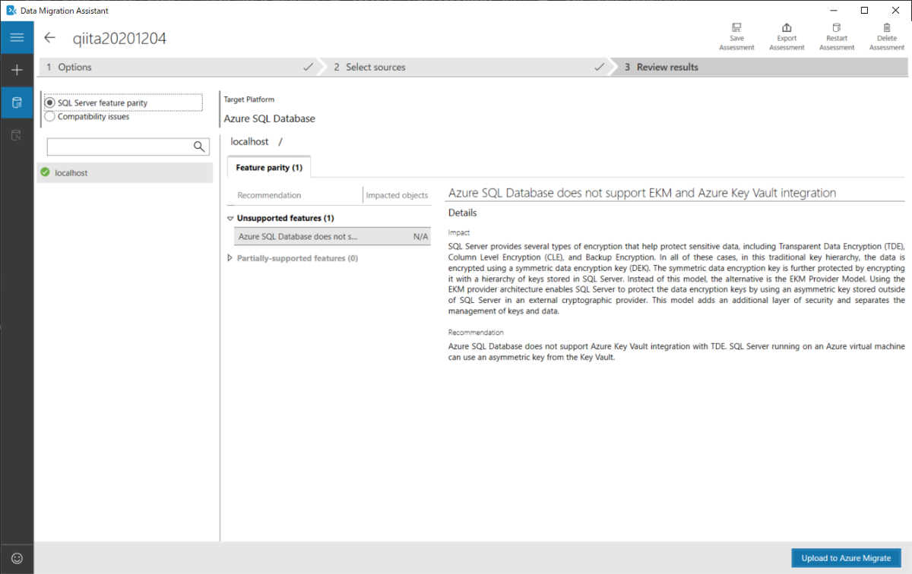The width and height of the screenshot is (912, 574).
Task: Open the hamburger menu in the sidebar
Action: click(x=17, y=37)
